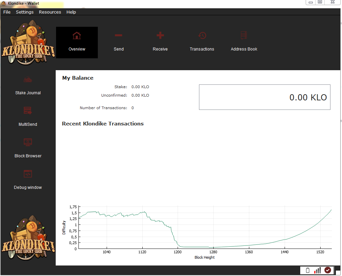Click the difficulty chart line graph

point(205,228)
